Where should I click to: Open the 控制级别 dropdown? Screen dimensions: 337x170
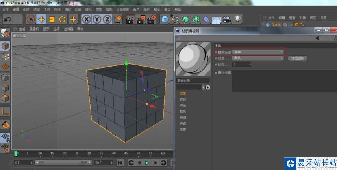pos(258,52)
